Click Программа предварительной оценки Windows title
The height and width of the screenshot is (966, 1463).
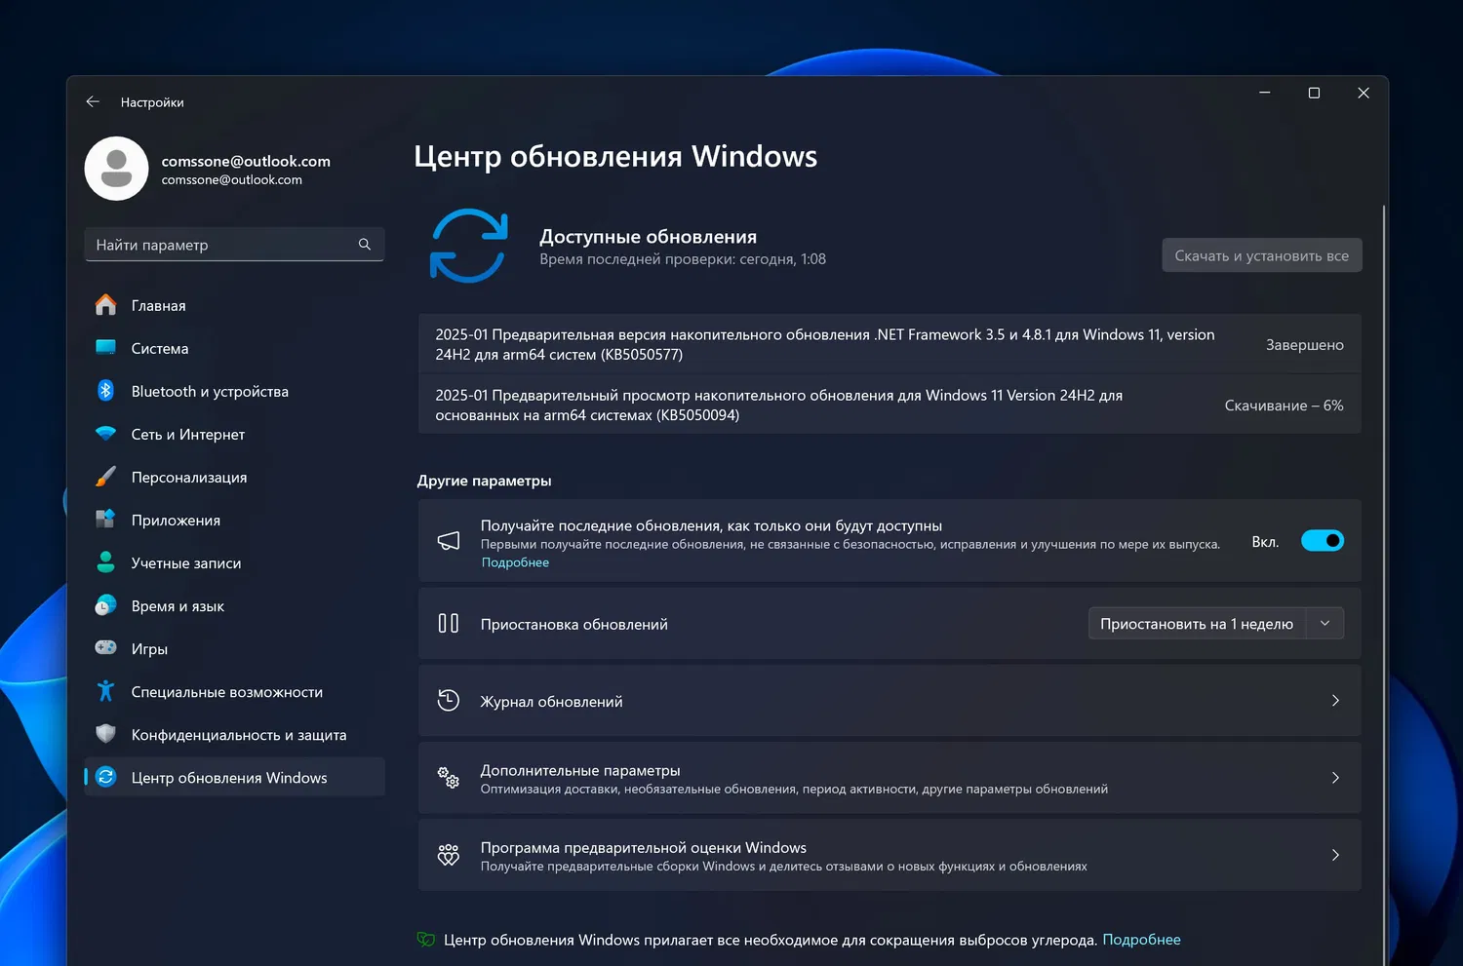coord(644,847)
